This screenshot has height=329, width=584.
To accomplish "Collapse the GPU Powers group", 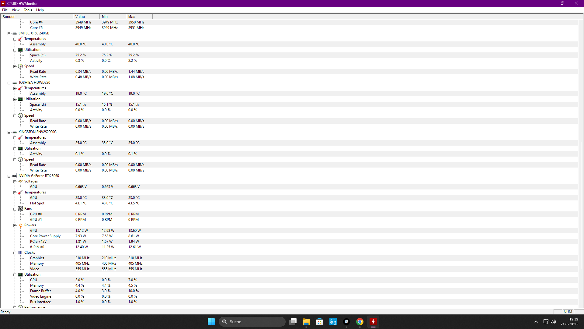I will point(15,225).
